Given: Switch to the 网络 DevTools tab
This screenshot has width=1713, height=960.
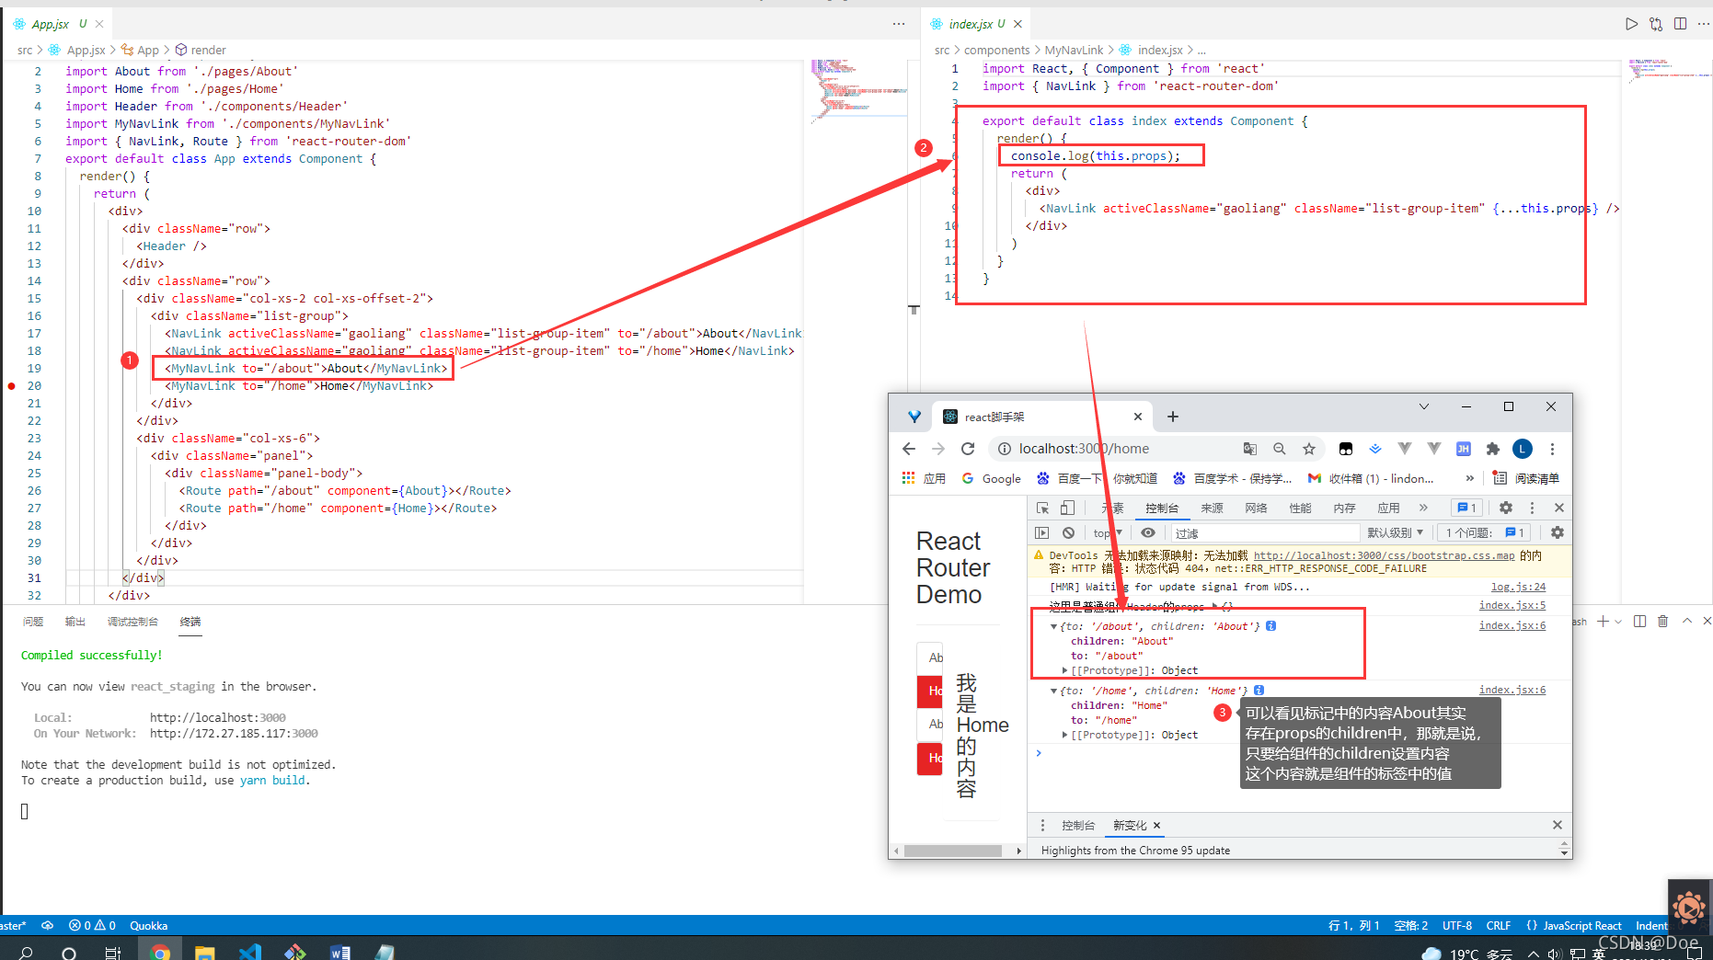Looking at the screenshot, I should pyautogui.click(x=1255, y=507).
